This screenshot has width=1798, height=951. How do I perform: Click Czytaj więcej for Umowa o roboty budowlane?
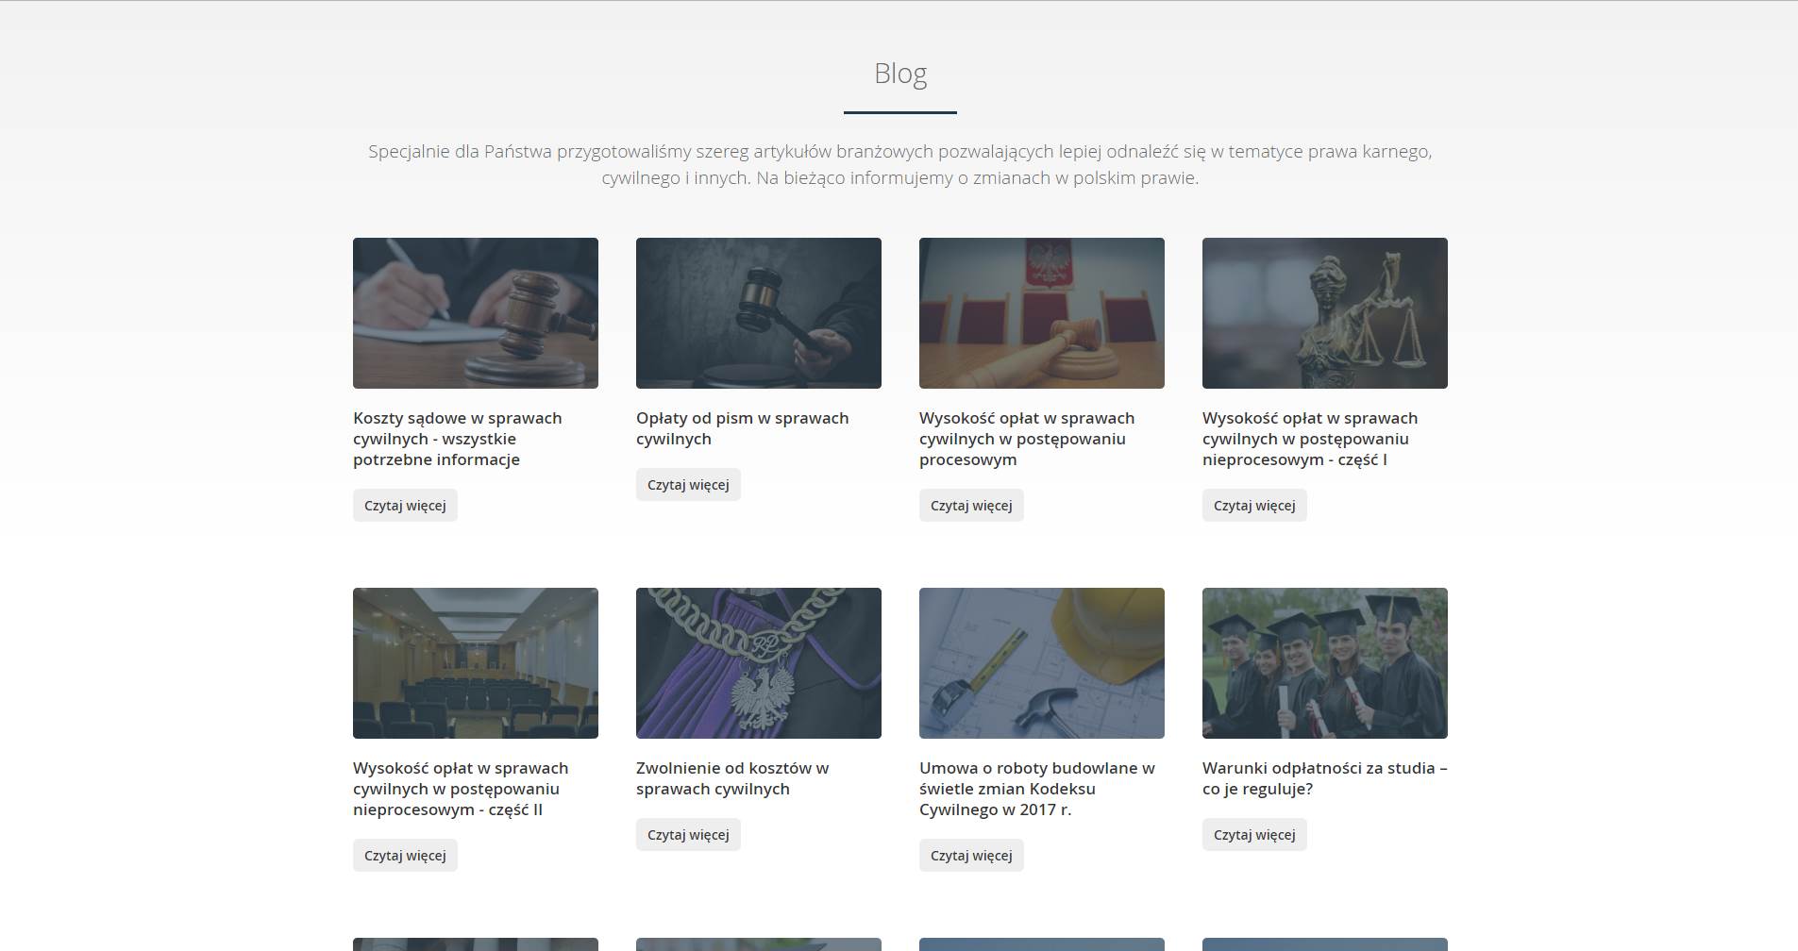point(971,855)
